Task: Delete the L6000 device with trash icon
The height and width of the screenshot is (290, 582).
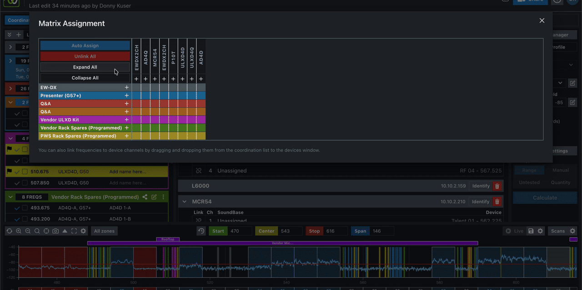Action: click(x=497, y=186)
